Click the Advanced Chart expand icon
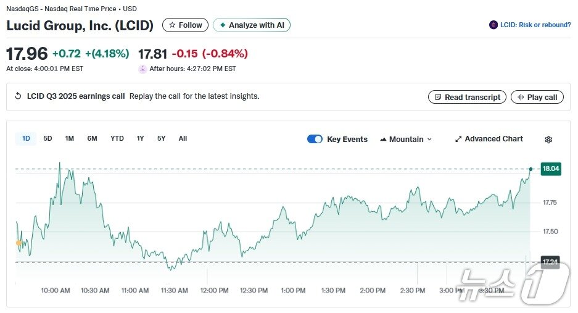 coord(458,140)
